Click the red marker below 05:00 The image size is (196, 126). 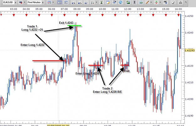(39, 15)
